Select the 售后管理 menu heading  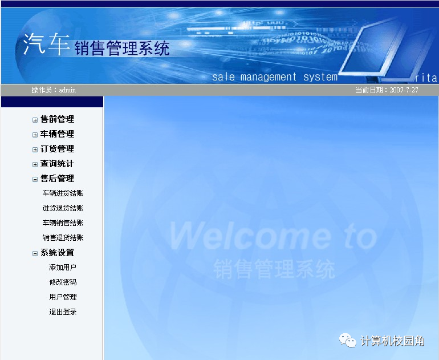(x=57, y=179)
